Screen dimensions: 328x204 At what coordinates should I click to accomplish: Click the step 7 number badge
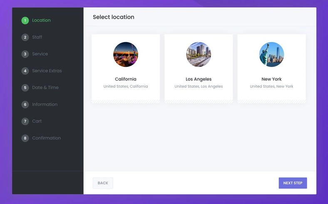(x=25, y=121)
